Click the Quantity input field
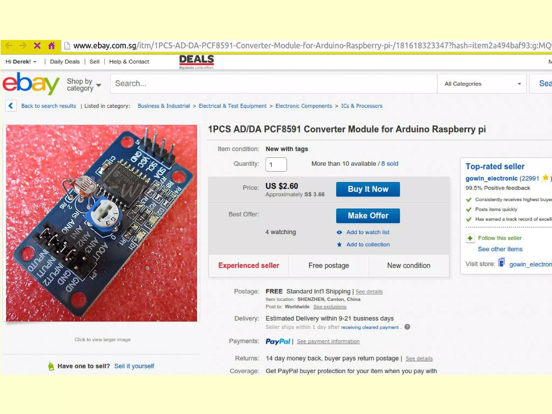This screenshot has width=552, height=414. [x=276, y=164]
